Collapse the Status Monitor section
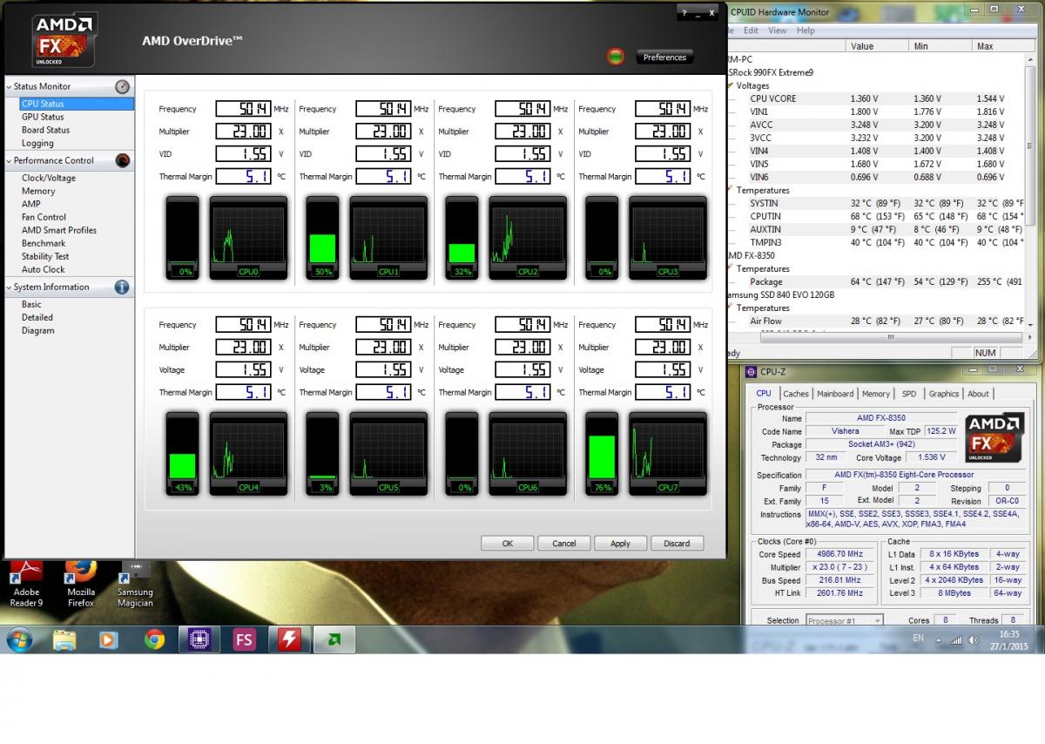 [x=9, y=86]
